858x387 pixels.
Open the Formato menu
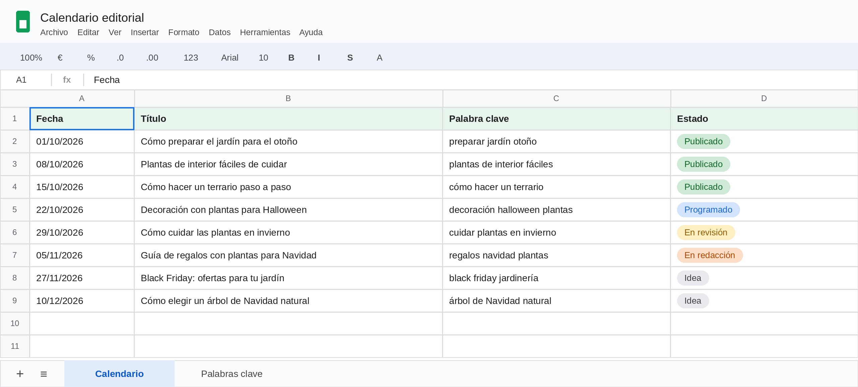pyautogui.click(x=184, y=32)
